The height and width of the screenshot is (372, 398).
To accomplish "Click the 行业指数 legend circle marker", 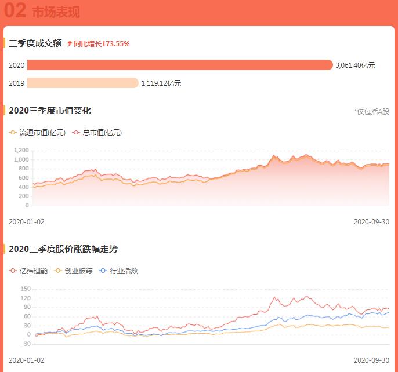I will coord(104,271).
